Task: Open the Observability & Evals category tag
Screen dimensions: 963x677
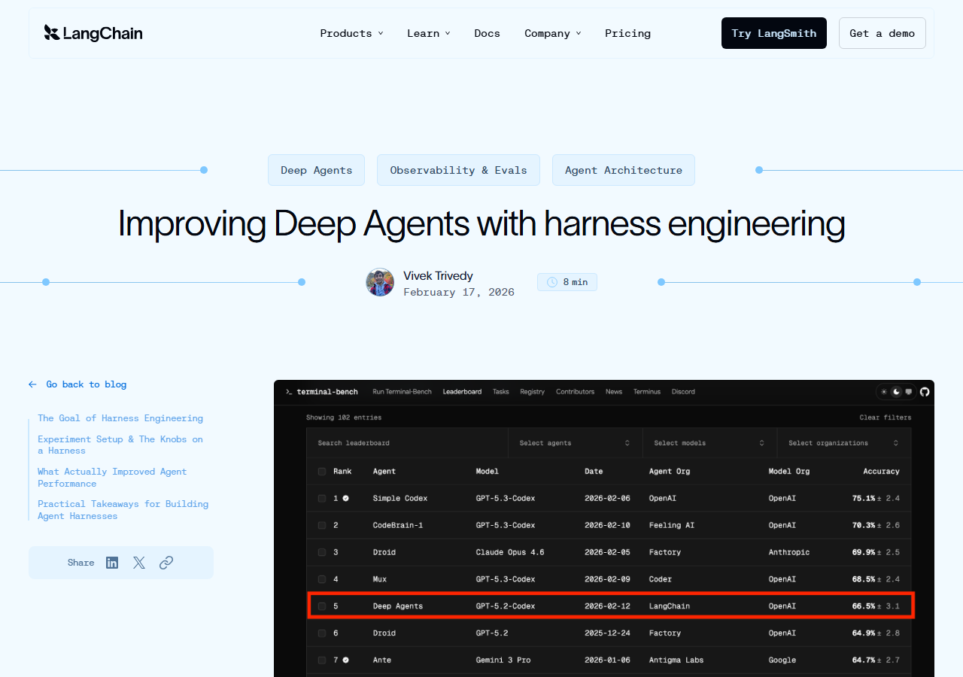Action: (x=459, y=170)
